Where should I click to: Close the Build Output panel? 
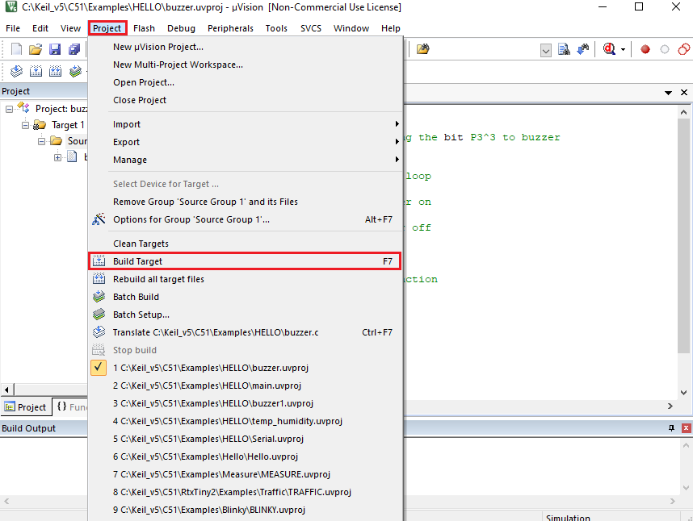[x=686, y=428]
